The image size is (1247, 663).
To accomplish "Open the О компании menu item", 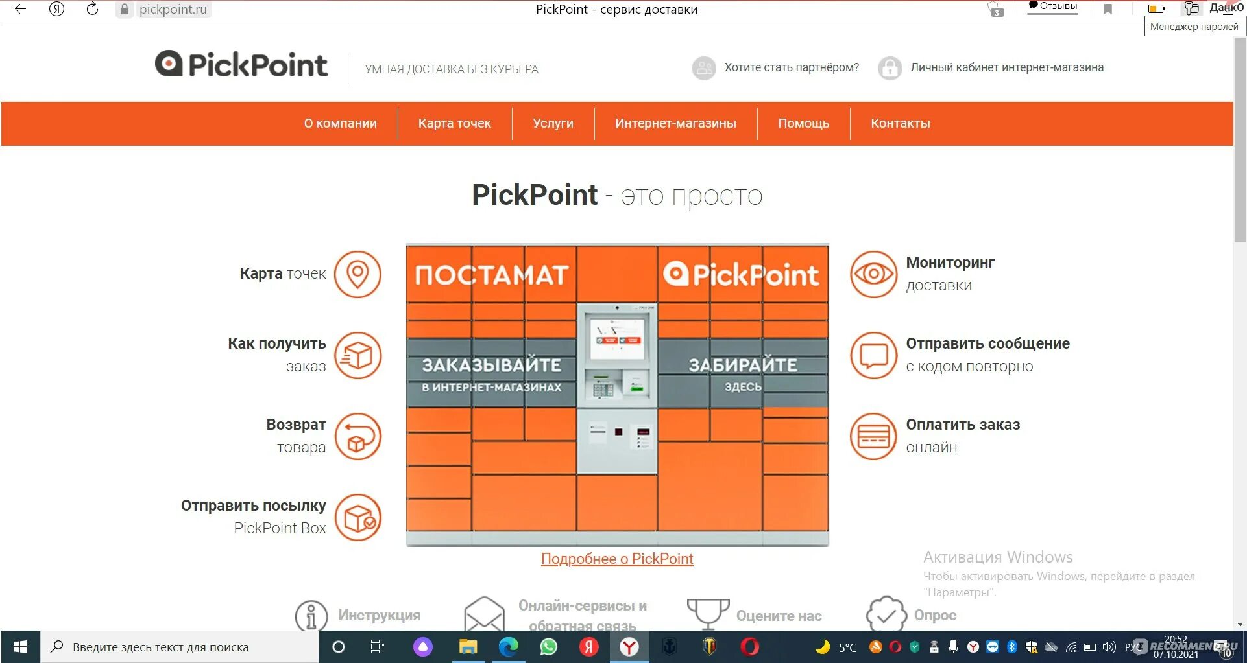I will click(340, 123).
